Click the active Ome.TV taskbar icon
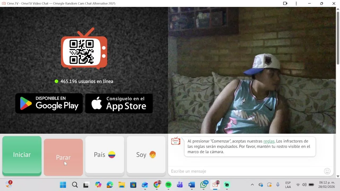 pos(215,185)
